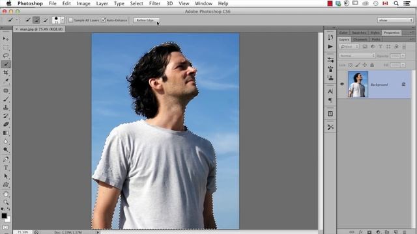Viewport: 417px width, 234px height.
Task: Open the Filter menu
Action: point(154,3)
